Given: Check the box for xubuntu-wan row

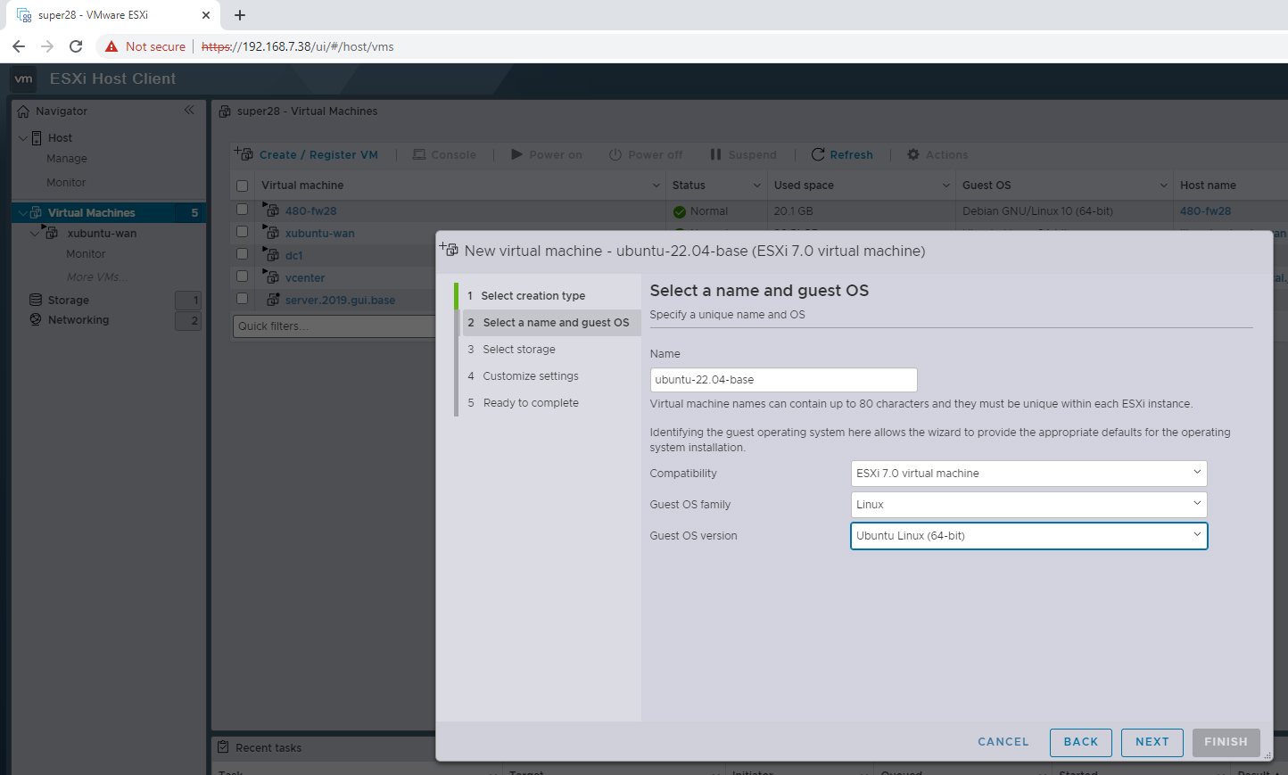Looking at the screenshot, I should (x=242, y=231).
